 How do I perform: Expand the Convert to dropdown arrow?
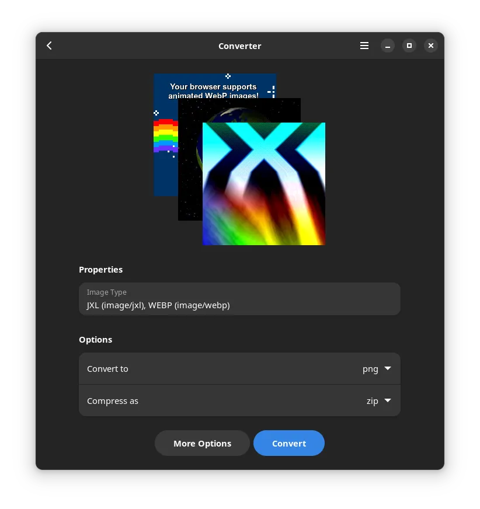[388, 368]
